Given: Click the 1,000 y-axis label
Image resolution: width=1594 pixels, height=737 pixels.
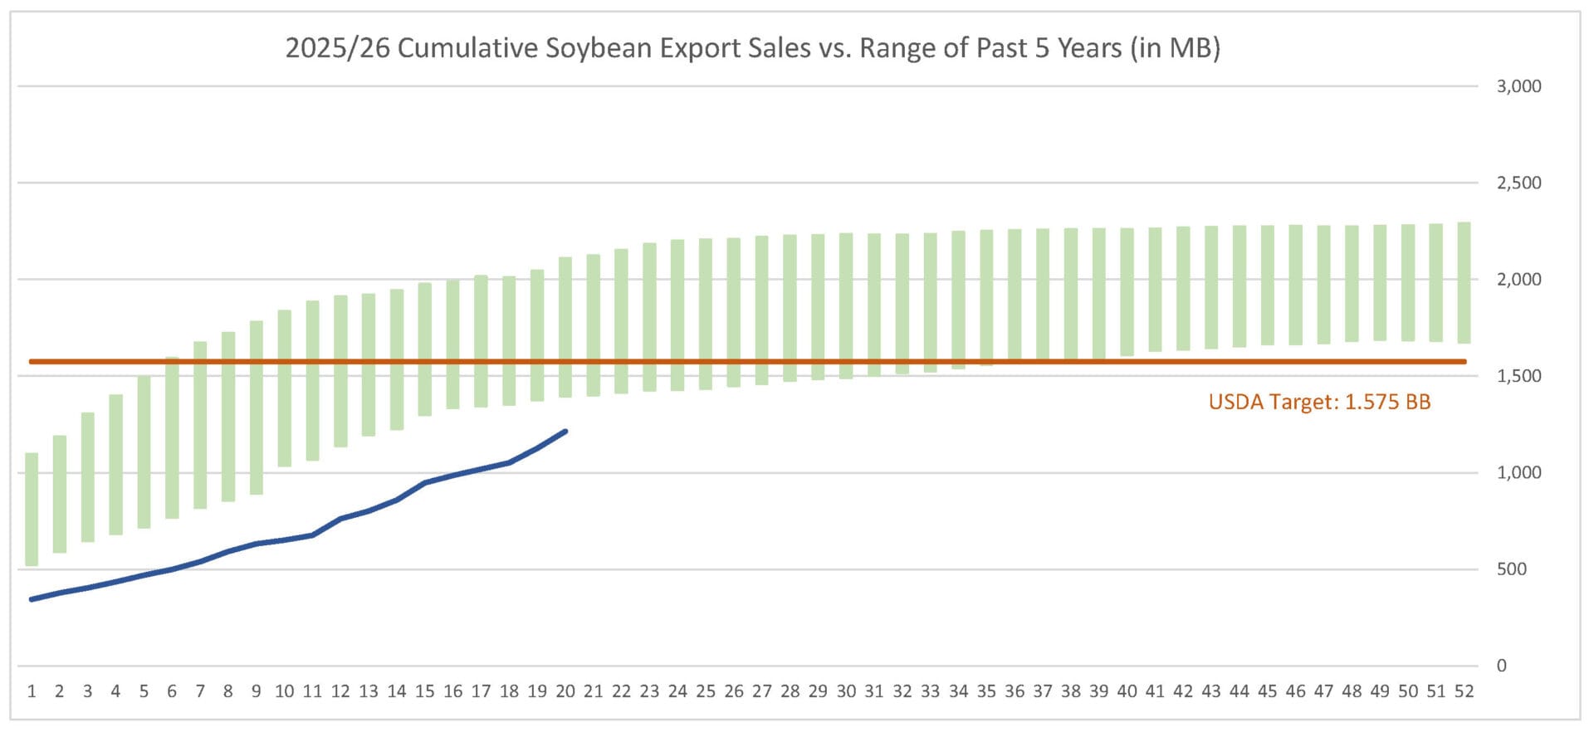Looking at the screenshot, I should (x=1518, y=472).
